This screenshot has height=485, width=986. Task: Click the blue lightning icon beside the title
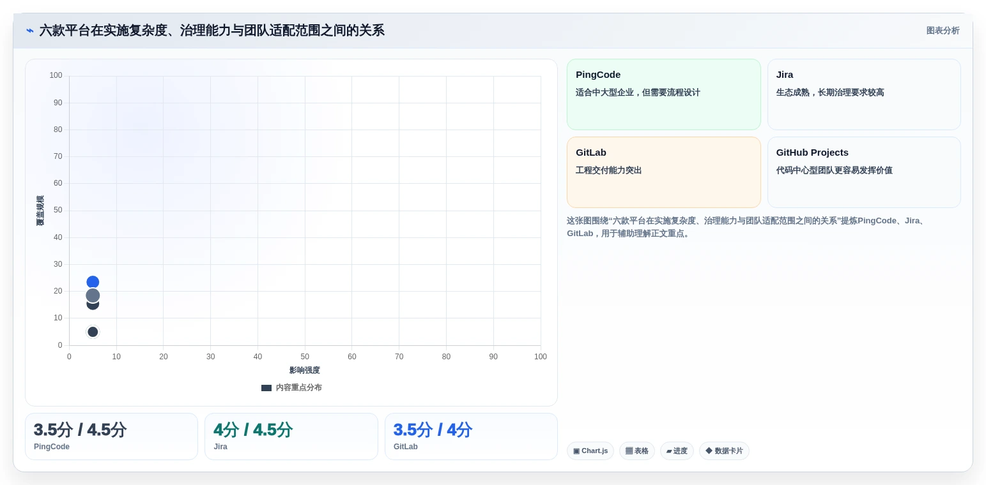pyautogui.click(x=29, y=31)
